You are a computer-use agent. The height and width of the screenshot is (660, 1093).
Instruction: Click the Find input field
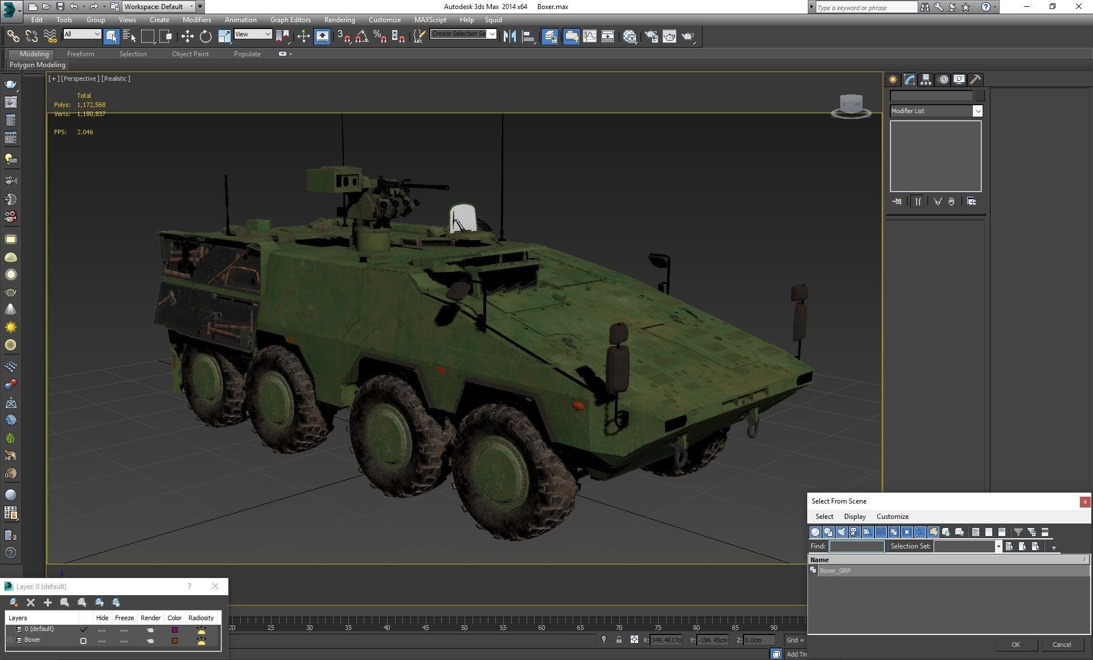(x=856, y=546)
